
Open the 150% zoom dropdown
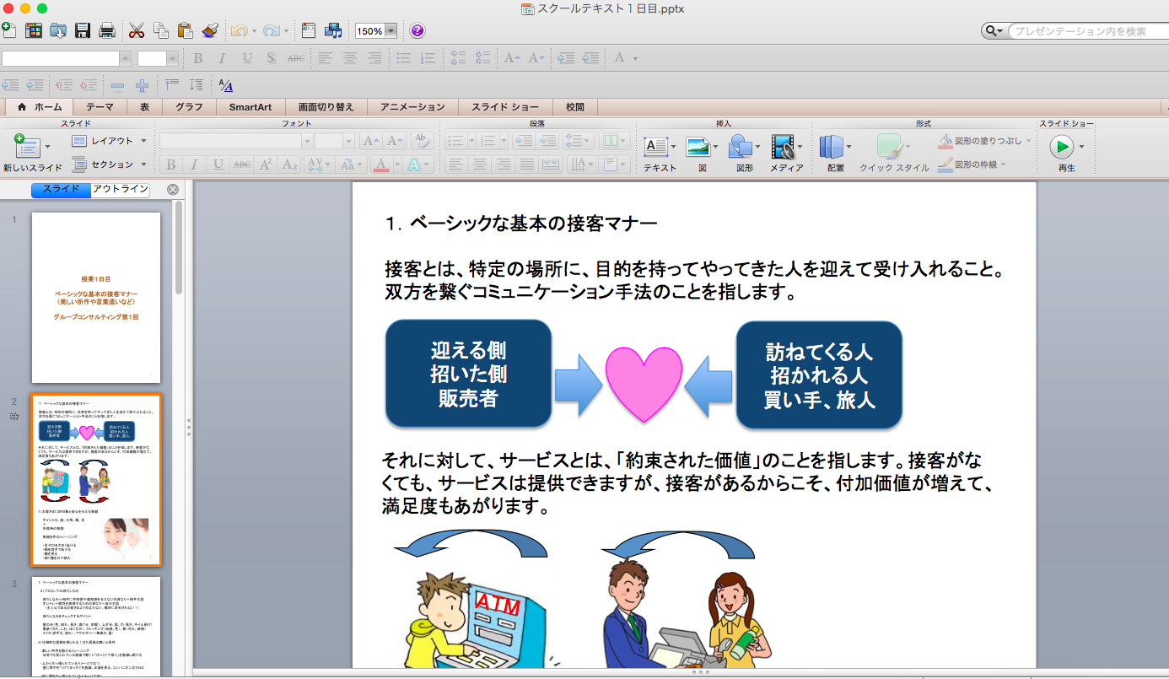391,31
